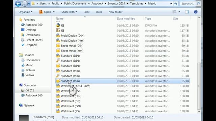Select Mold Design (mm) file icon
Screen dimensions: 216x121
[58, 41]
